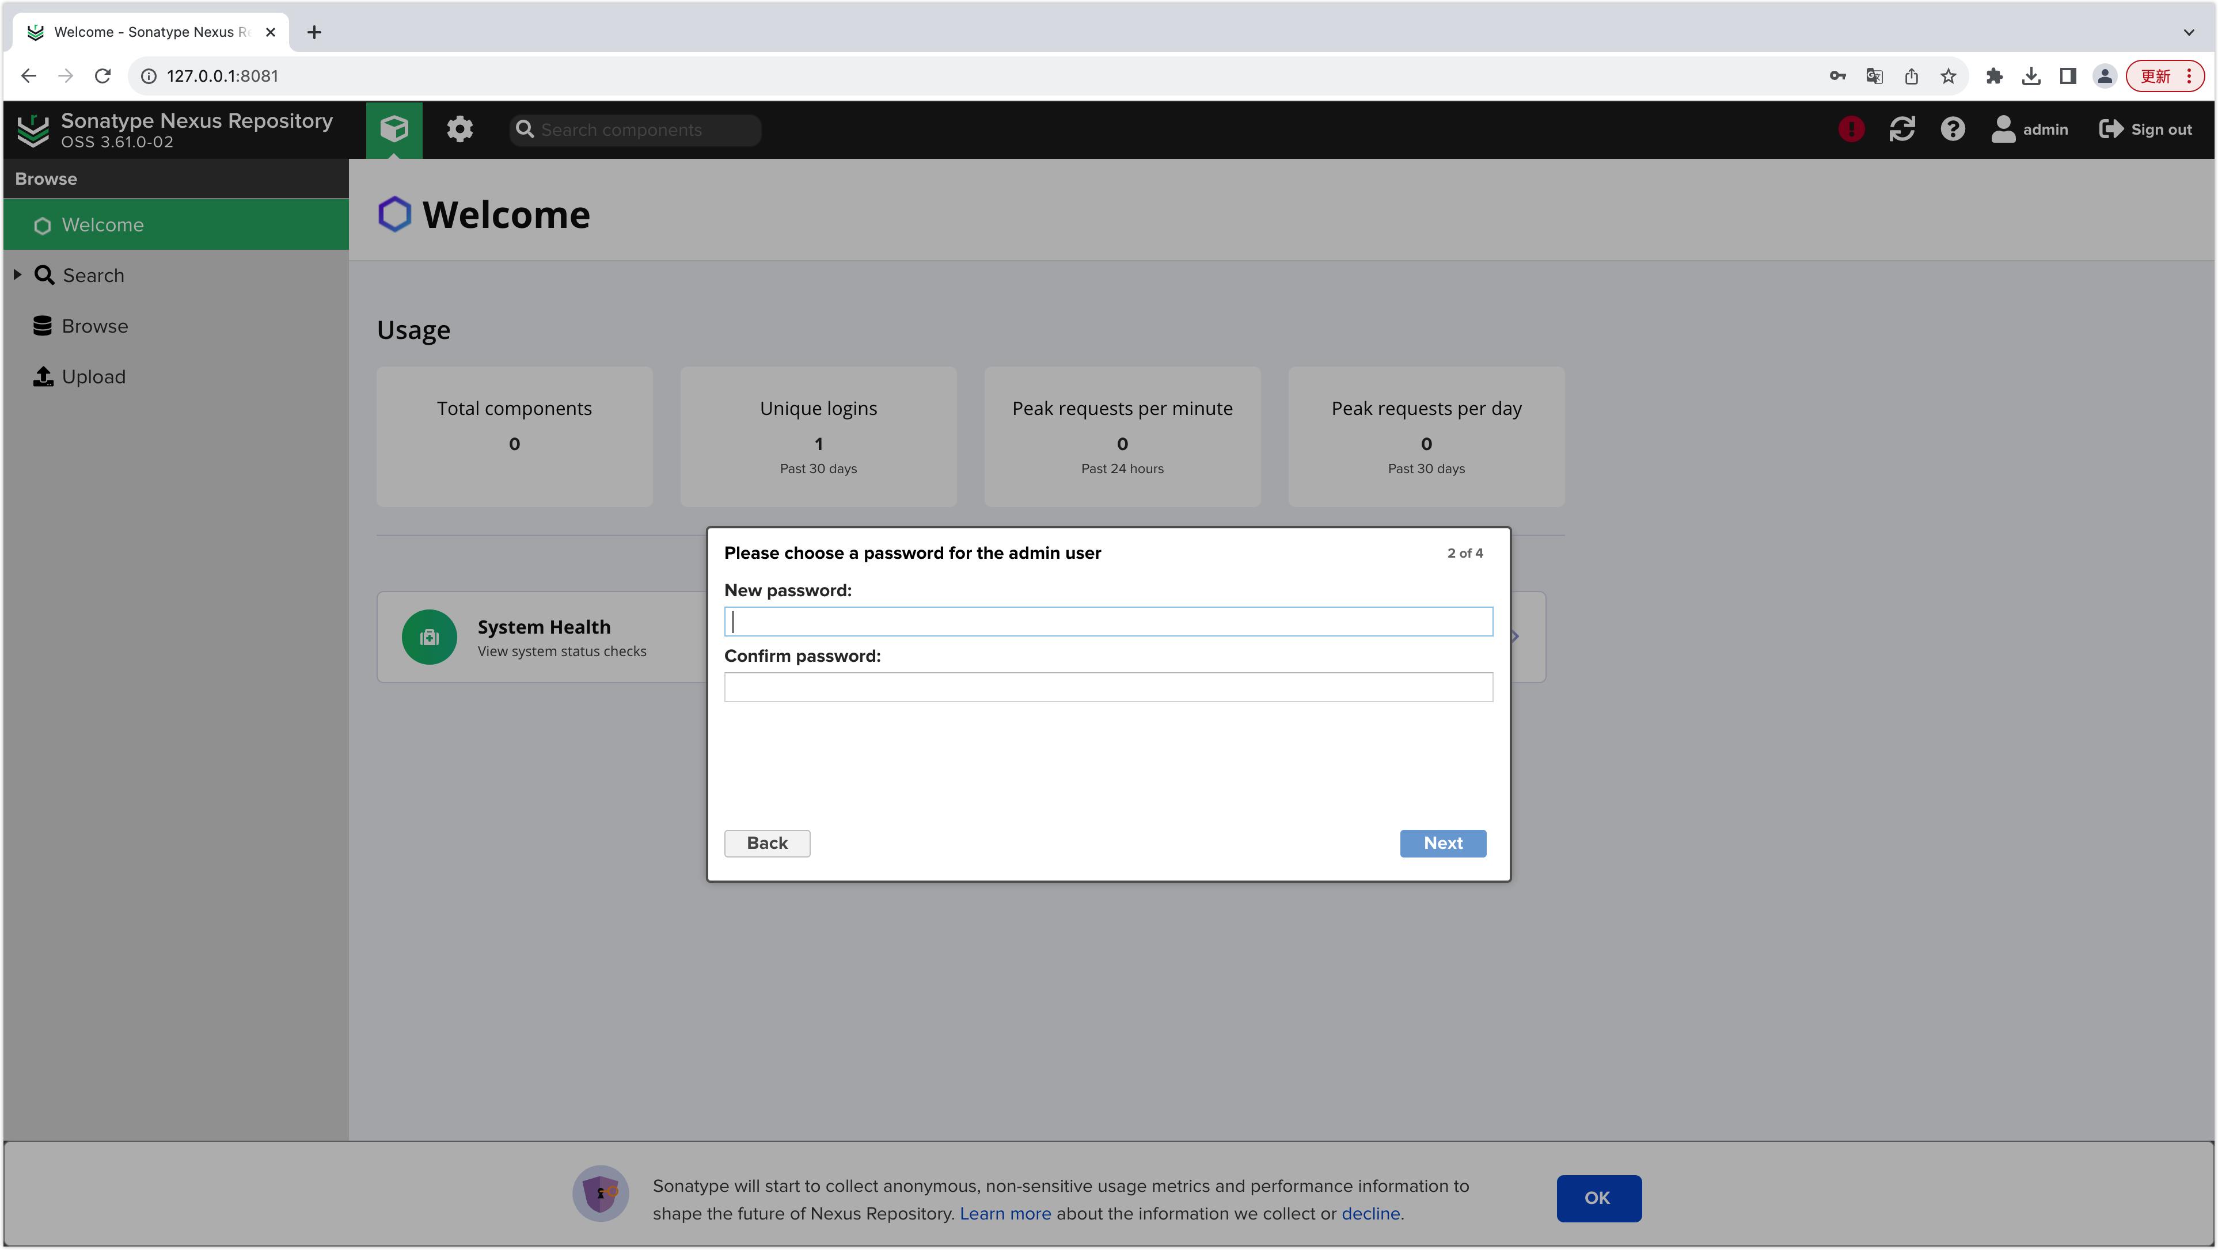Screen dimensions: 2218x1250
Task: Reload the page with browser refresh
Action: [102, 76]
